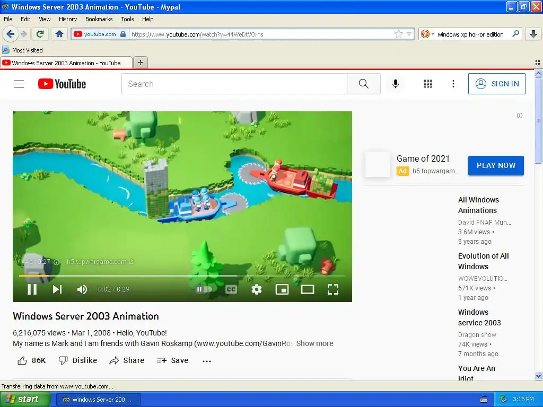Select the Windows Server 200... taskbar button

[x=98, y=400]
